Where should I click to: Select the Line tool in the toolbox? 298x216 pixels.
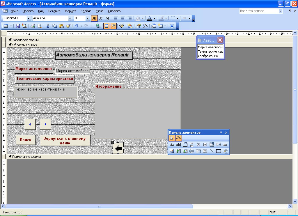coord(212,151)
